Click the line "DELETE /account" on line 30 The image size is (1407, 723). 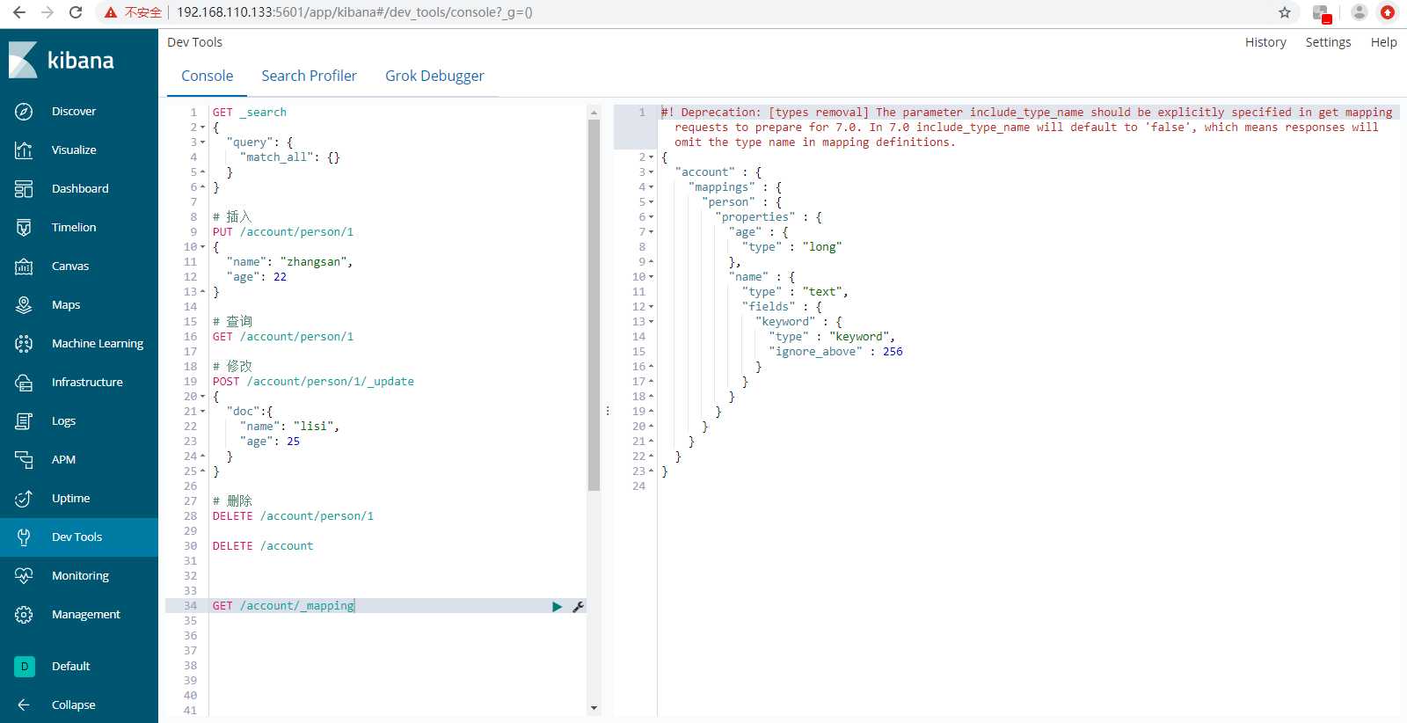click(x=263, y=546)
